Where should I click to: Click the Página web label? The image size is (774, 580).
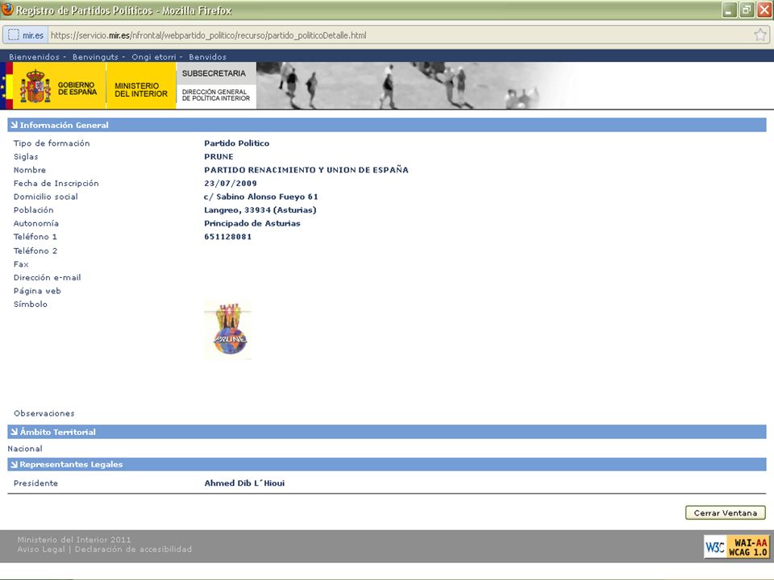point(37,291)
